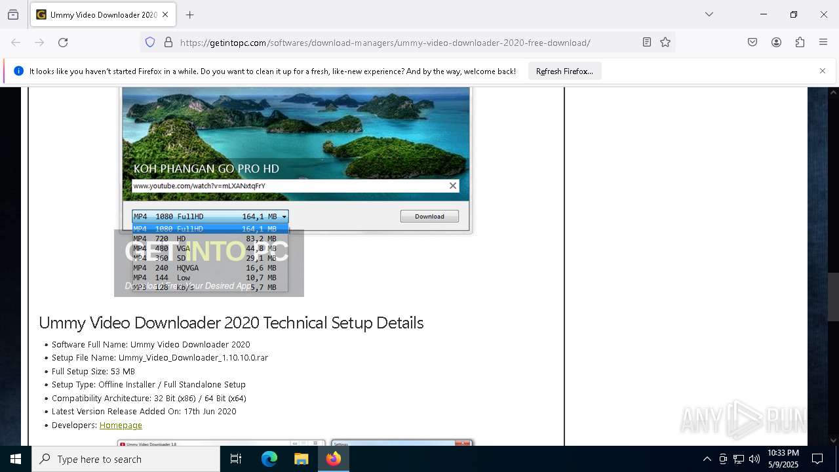Reload the current page
Screen dimensions: 839x472
(63, 43)
